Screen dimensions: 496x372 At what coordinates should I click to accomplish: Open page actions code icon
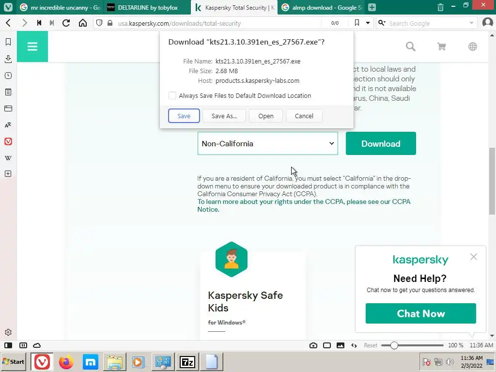[x=354, y=345]
